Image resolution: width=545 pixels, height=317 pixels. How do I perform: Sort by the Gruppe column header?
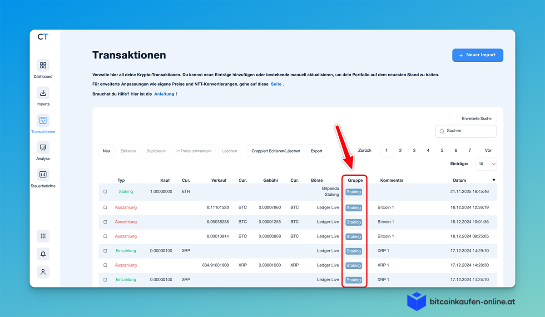[355, 180]
